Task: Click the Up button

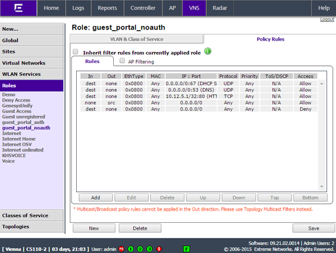Action: pyautogui.click(x=203, y=197)
